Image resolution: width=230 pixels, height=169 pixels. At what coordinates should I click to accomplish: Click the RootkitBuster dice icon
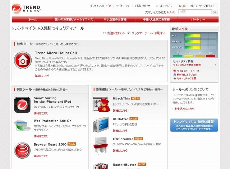[101, 166]
